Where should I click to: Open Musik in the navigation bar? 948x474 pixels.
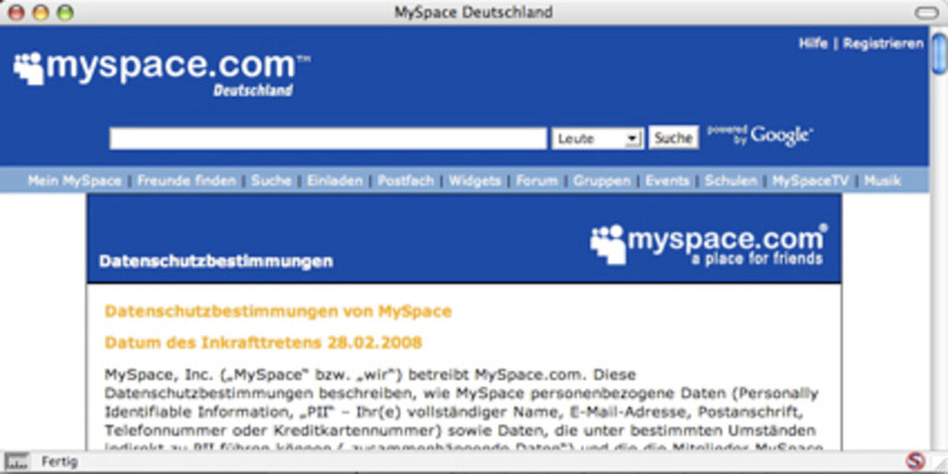(x=882, y=181)
